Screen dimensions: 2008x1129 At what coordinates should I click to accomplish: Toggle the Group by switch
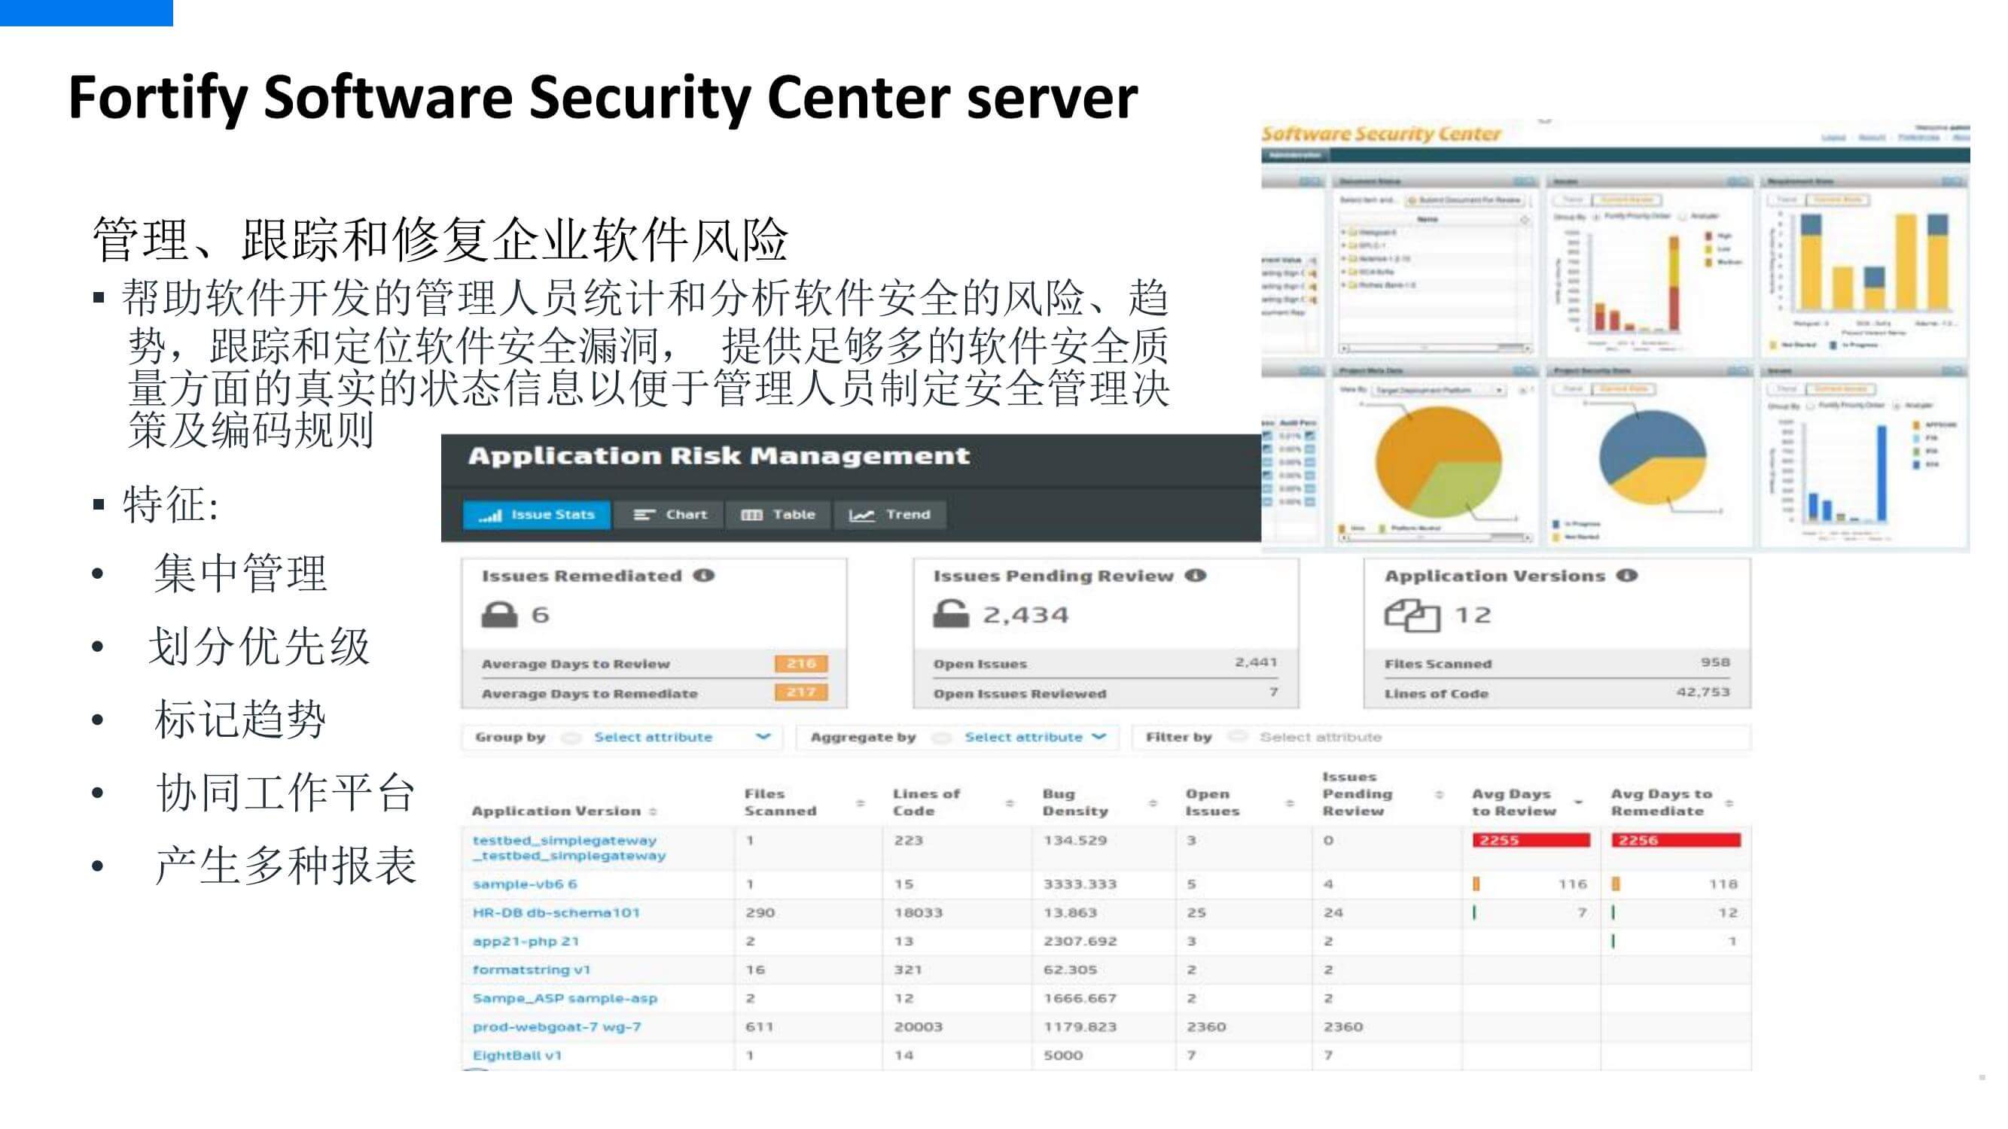(x=571, y=736)
